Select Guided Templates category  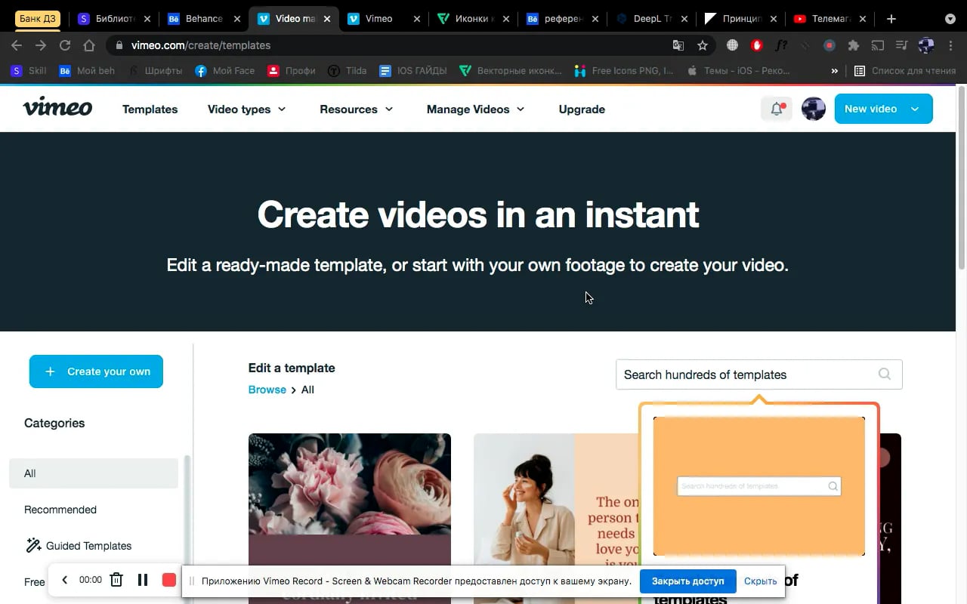click(79, 545)
